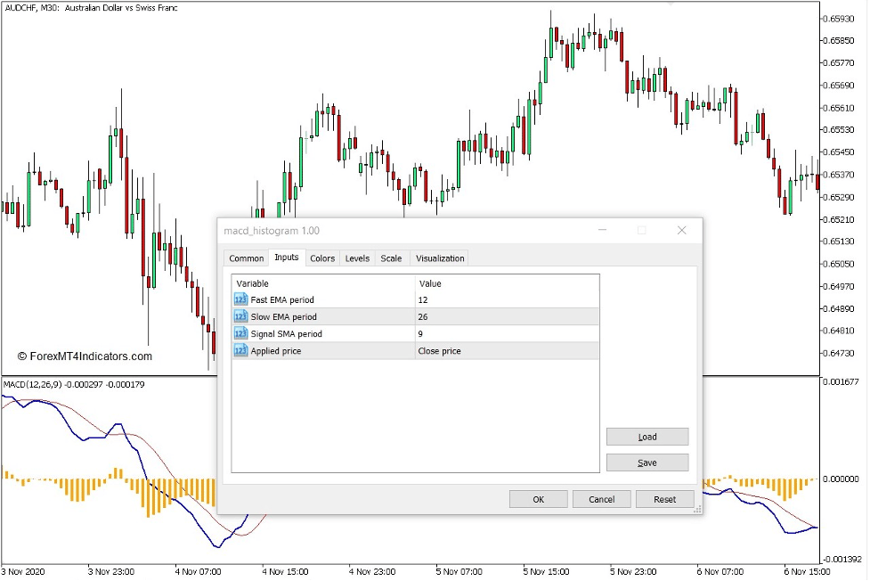
Task: Click the numeric icon beside Slow EMA period
Action: (x=240, y=316)
